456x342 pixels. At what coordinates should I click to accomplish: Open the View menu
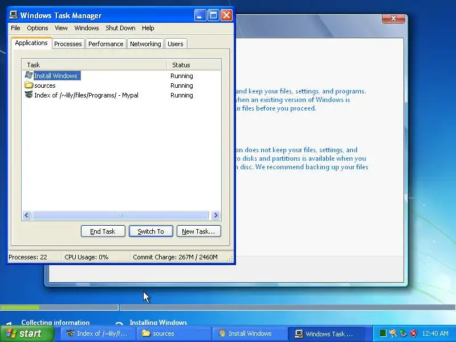(61, 28)
